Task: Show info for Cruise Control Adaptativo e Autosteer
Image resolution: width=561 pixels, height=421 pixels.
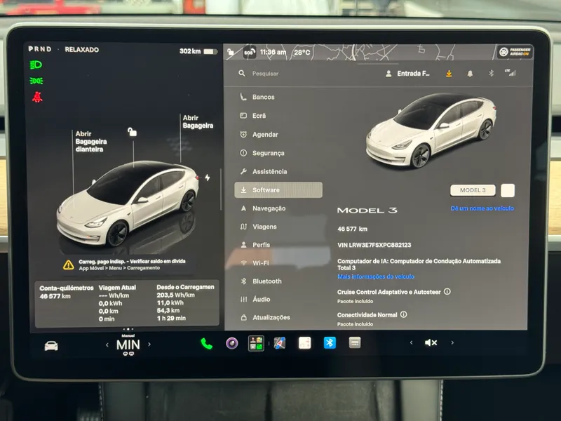Action: (447, 291)
